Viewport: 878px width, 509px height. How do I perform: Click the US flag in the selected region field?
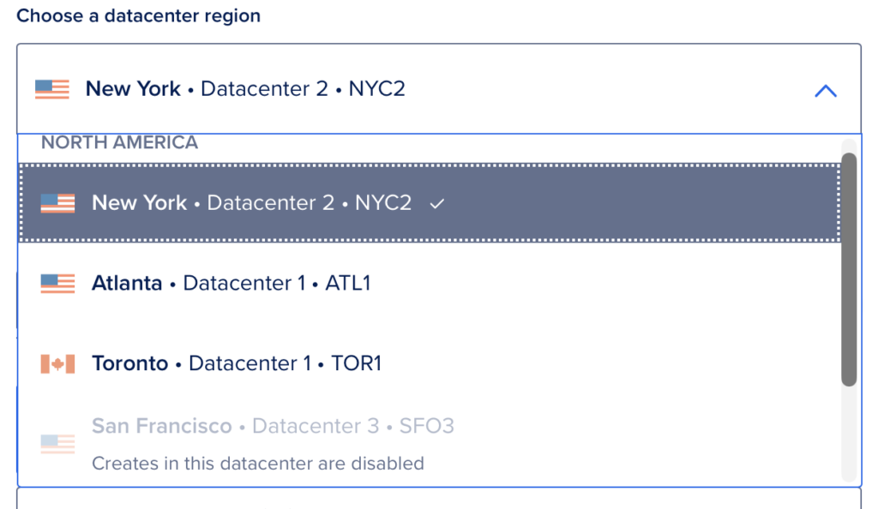pos(51,89)
